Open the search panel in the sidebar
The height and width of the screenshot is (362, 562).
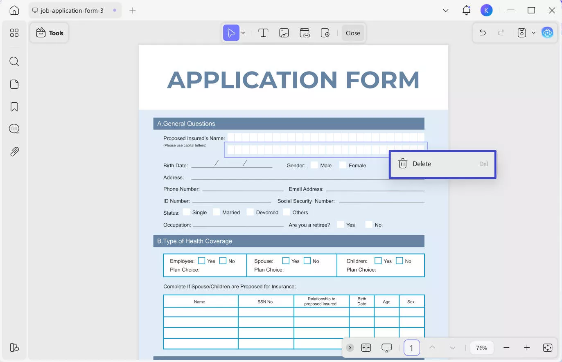click(14, 61)
